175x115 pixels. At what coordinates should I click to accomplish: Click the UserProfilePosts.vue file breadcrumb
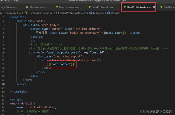click(x=40, y=13)
